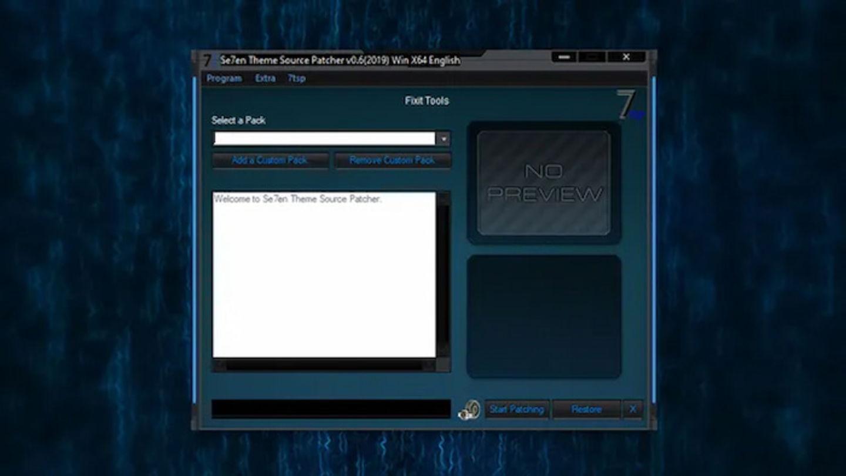Click the welcome message log text area
This screenshot has width=846, height=476.
tap(324, 274)
